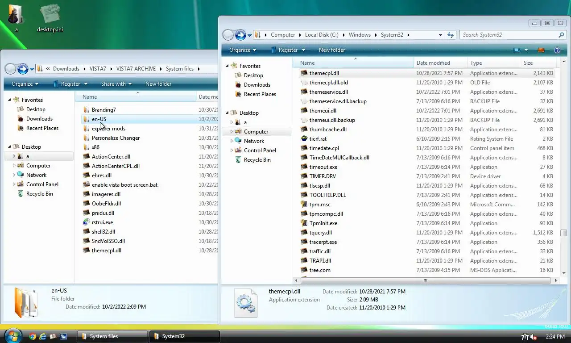This screenshot has width=571, height=343.
Task: Switch to System32 via the taskbar button
Action: tap(184, 336)
